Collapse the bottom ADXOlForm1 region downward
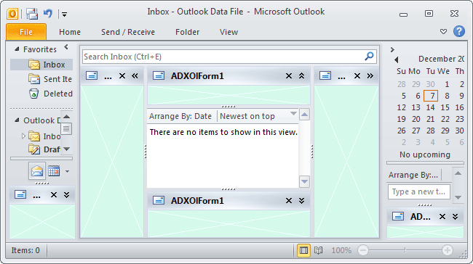 pyautogui.click(x=302, y=201)
